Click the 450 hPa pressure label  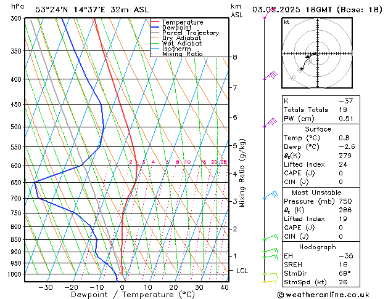[17, 105]
